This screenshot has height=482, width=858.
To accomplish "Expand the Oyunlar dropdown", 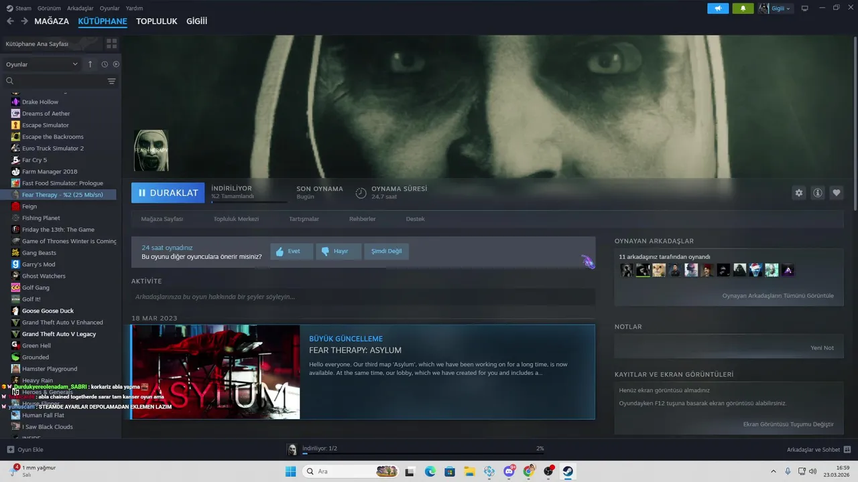I will pyautogui.click(x=42, y=64).
